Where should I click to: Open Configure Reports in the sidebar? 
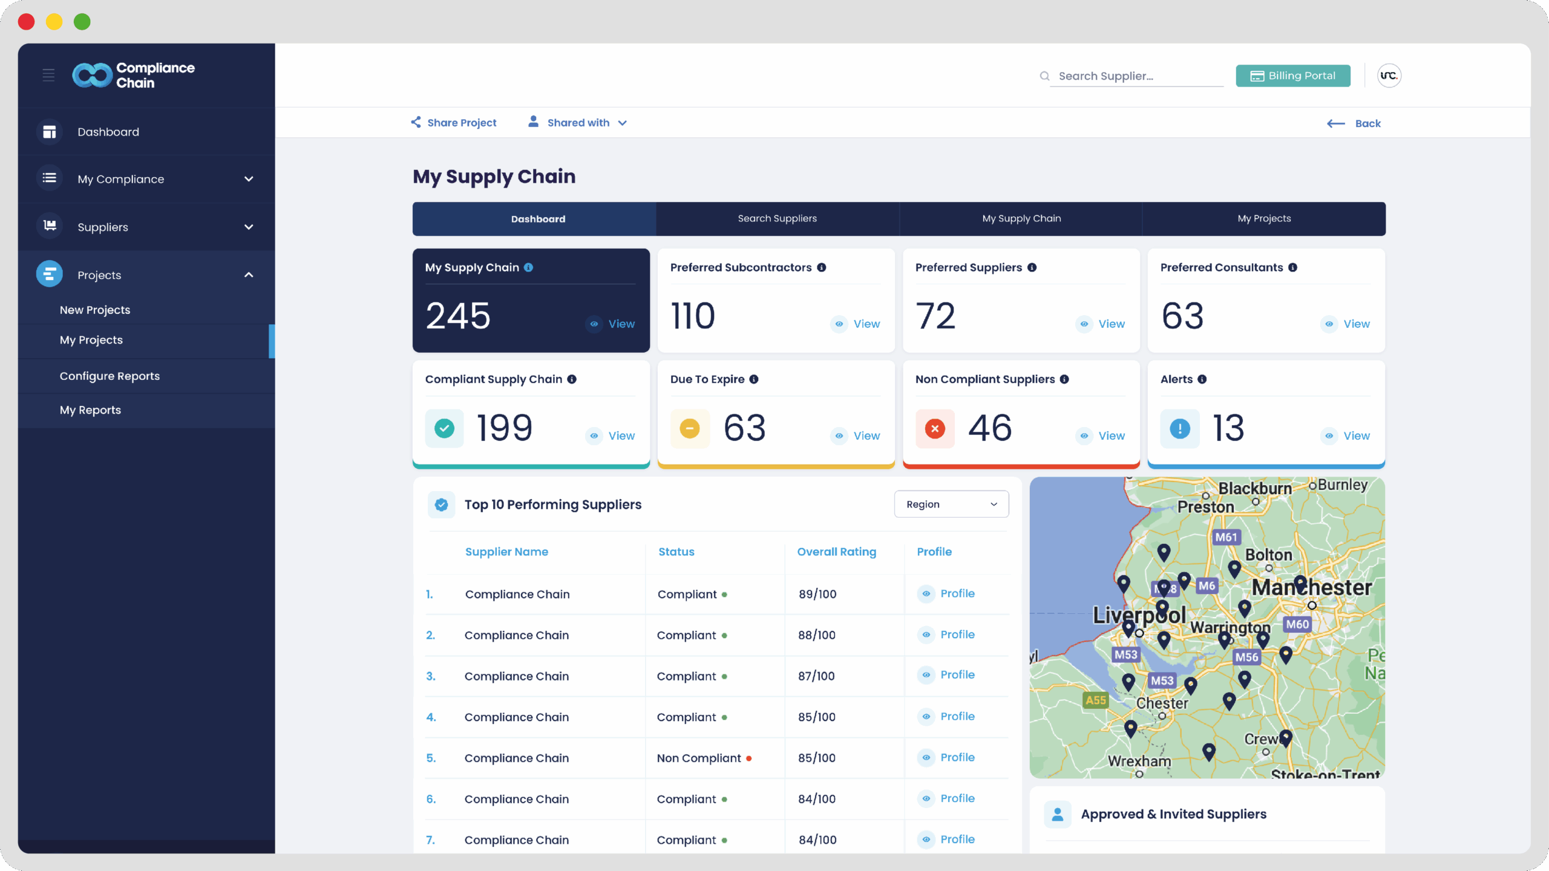pos(110,376)
